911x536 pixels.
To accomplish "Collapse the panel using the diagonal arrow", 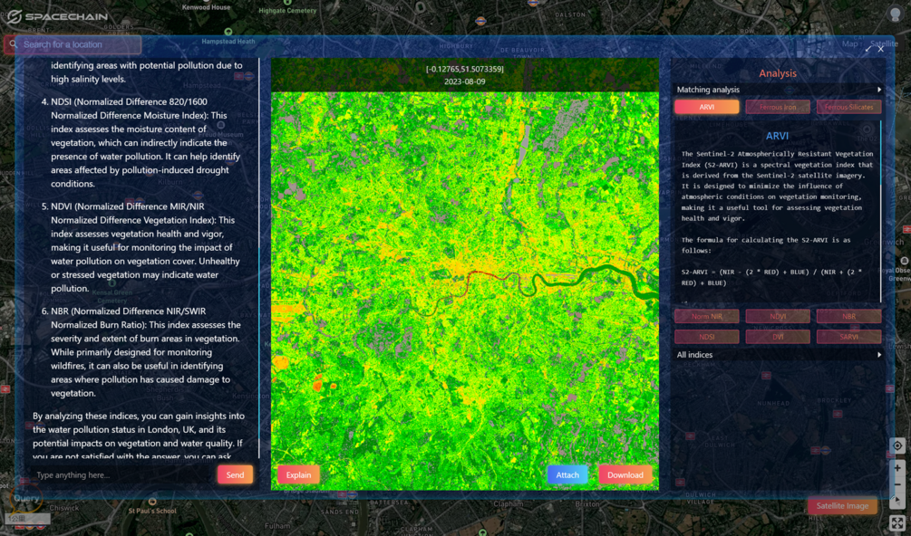I will click(868, 46).
